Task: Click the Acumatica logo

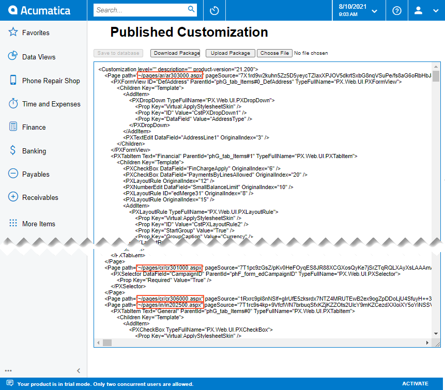Action: pos(39,10)
